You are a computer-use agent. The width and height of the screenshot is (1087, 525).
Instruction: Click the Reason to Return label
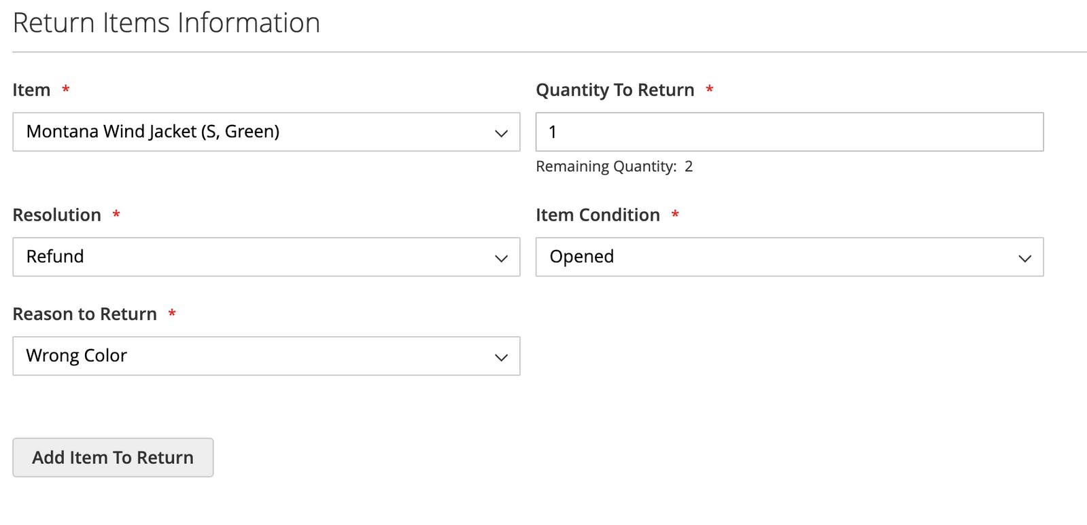pos(85,314)
